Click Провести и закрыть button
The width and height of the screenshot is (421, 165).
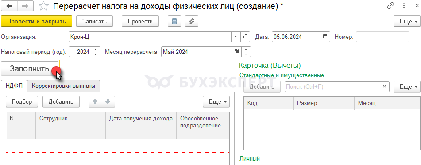36,21
